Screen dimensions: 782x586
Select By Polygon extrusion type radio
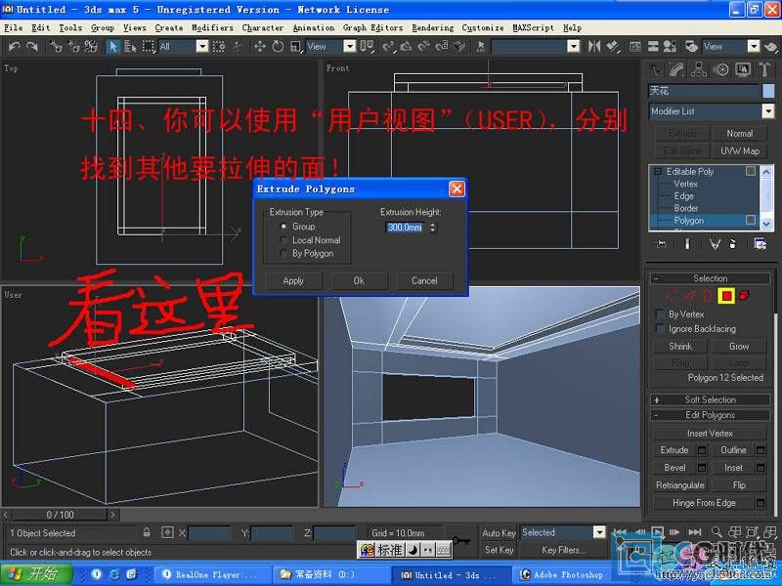pyautogui.click(x=283, y=254)
